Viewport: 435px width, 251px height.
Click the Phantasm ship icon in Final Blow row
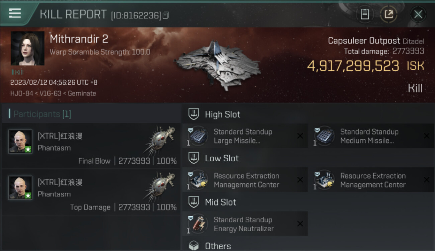tap(161, 140)
